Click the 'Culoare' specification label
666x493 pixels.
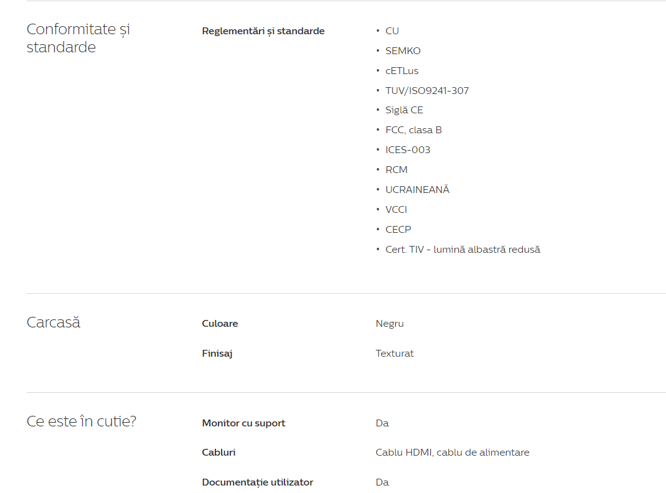tap(220, 324)
